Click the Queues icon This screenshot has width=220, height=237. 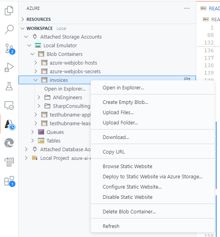coord(41,132)
